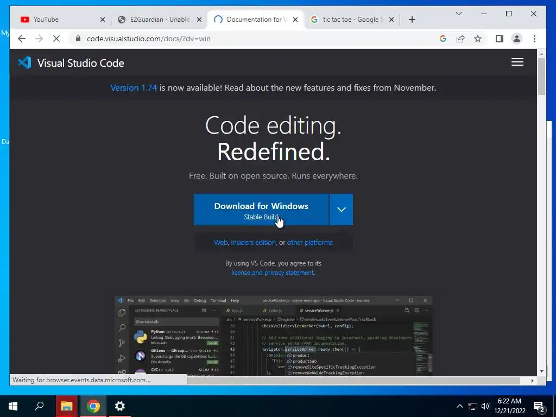
Task: Open network status tray icon
Action: 473,406
